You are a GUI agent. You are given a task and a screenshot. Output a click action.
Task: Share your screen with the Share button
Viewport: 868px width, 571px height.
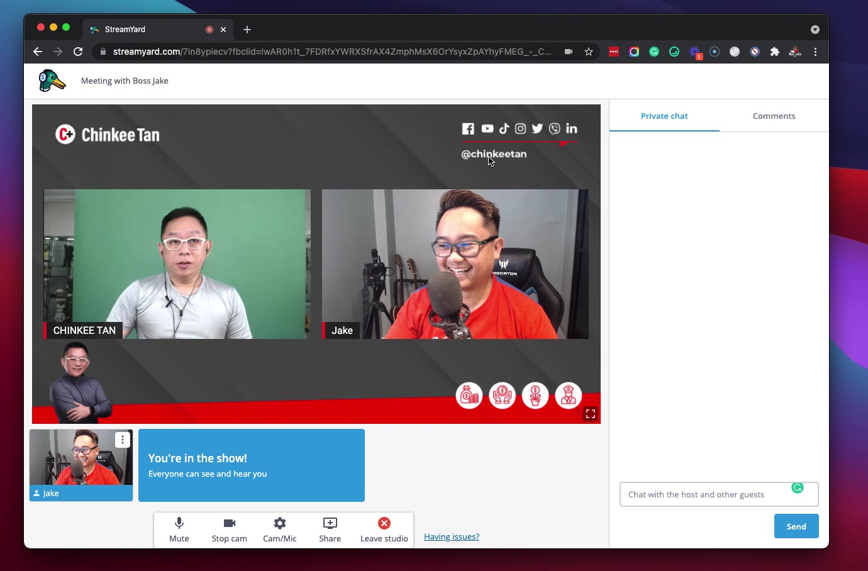330,529
